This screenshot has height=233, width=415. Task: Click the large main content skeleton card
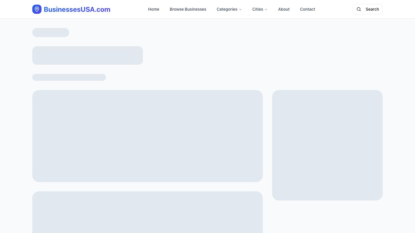pos(148,136)
